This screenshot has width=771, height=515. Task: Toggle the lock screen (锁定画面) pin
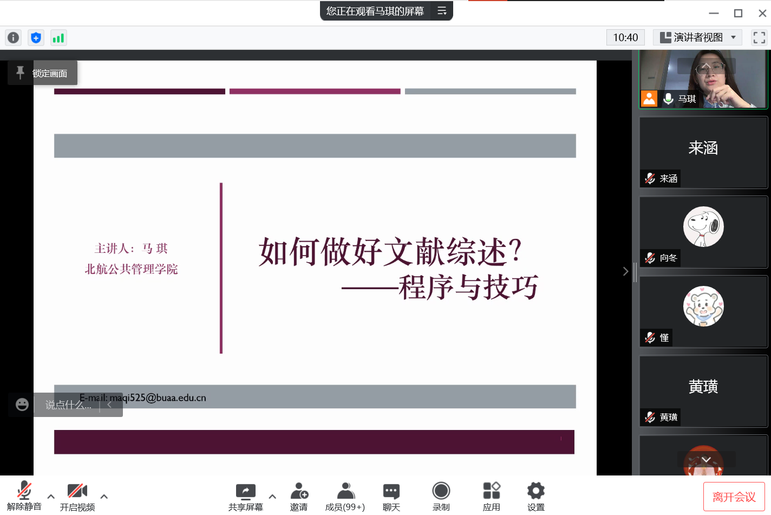(x=42, y=73)
